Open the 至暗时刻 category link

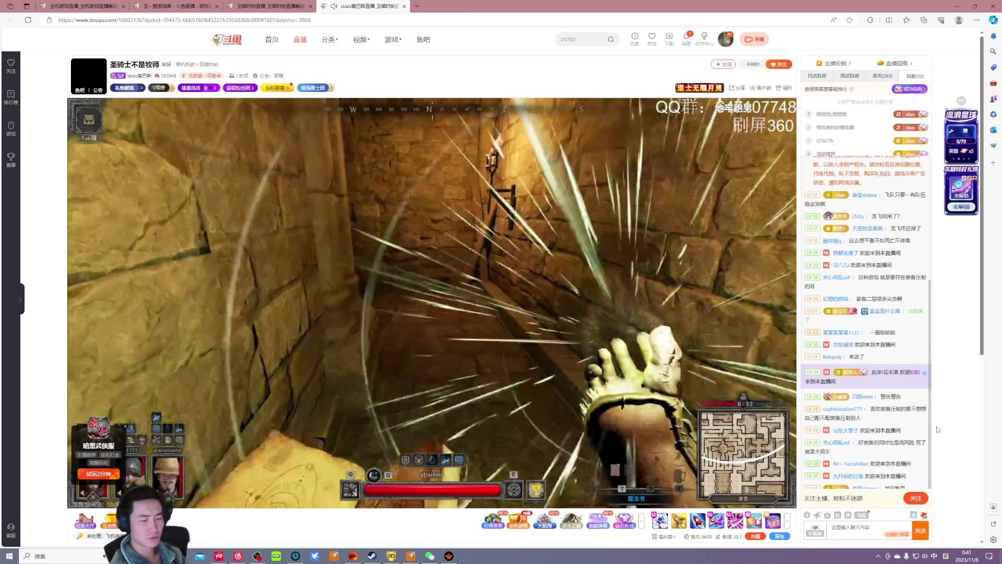click(x=208, y=65)
